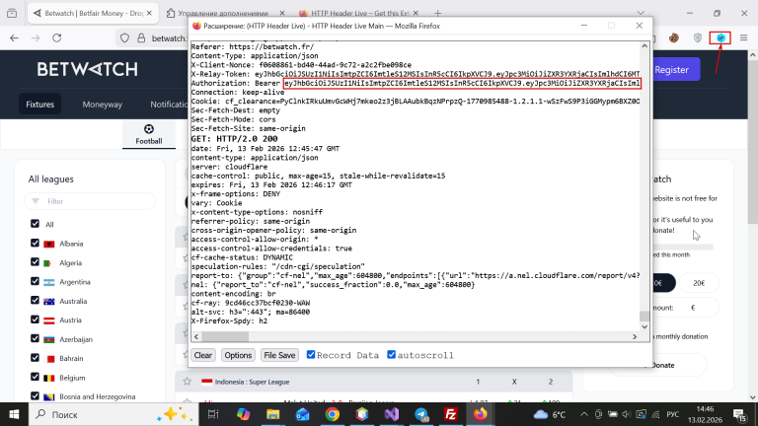This screenshot has height=426, width=758.
Task: Switch to Управление дополнениями tab
Action: [225, 13]
